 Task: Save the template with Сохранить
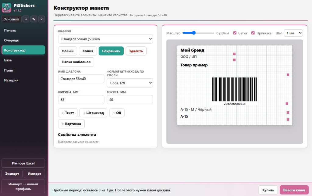(x=111, y=51)
